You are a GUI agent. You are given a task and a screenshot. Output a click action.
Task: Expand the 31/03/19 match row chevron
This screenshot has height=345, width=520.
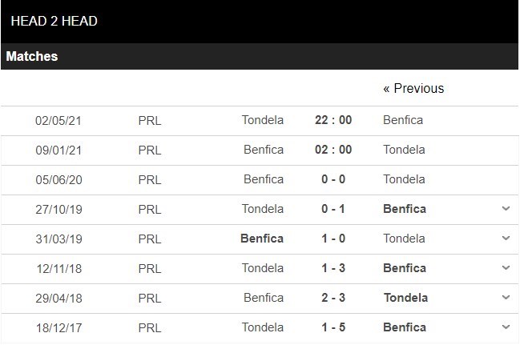pyautogui.click(x=506, y=239)
